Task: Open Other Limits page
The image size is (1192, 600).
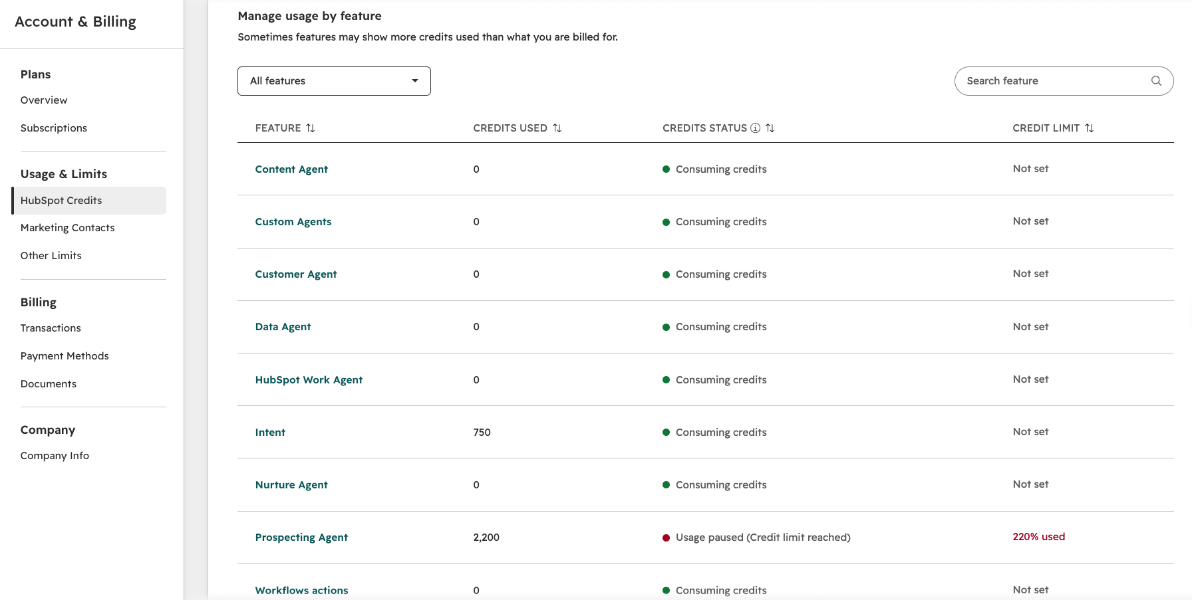Action: (51, 256)
